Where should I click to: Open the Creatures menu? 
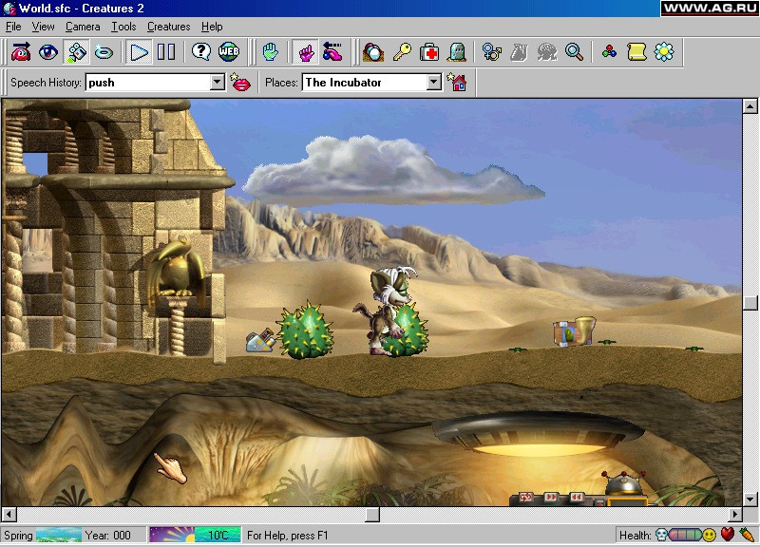[169, 27]
